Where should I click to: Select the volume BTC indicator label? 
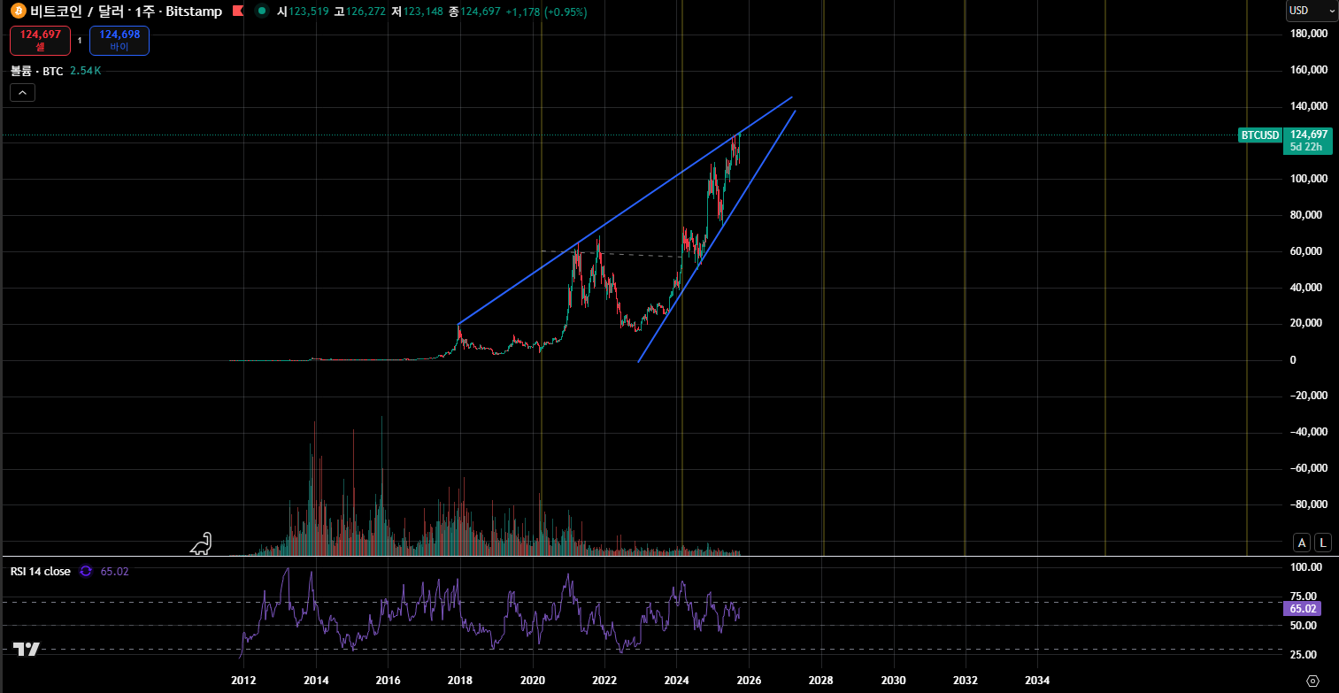(37, 71)
